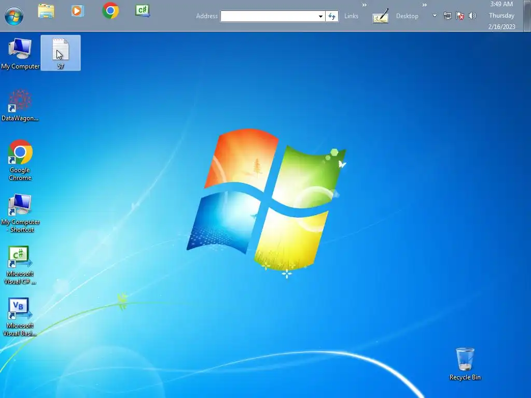Click the Desktop toolbar label
Viewport: 531px width, 398px height.
pyautogui.click(x=407, y=16)
